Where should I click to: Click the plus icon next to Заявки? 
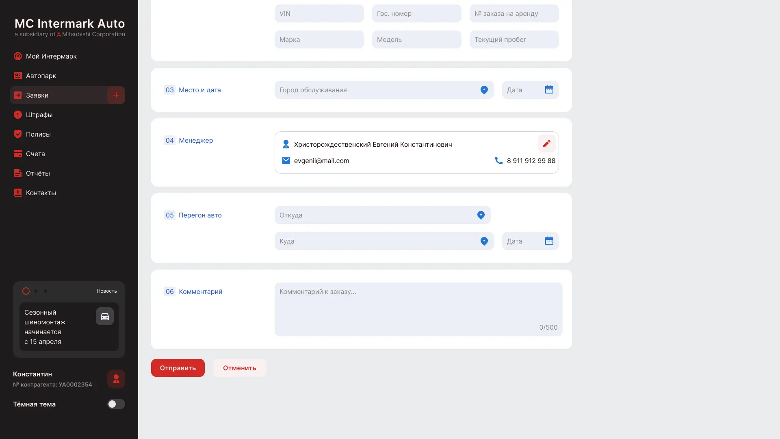point(116,95)
